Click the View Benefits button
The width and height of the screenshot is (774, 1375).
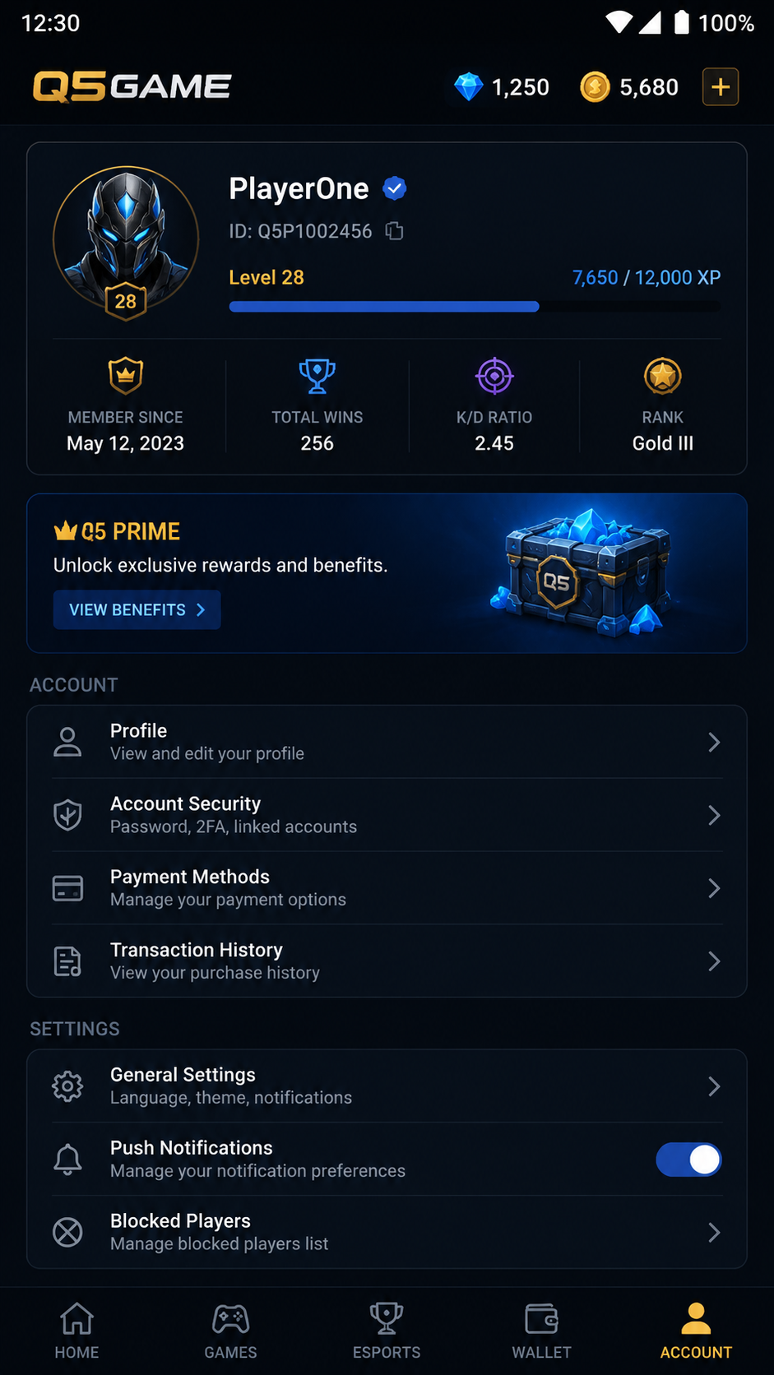[137, 609]
